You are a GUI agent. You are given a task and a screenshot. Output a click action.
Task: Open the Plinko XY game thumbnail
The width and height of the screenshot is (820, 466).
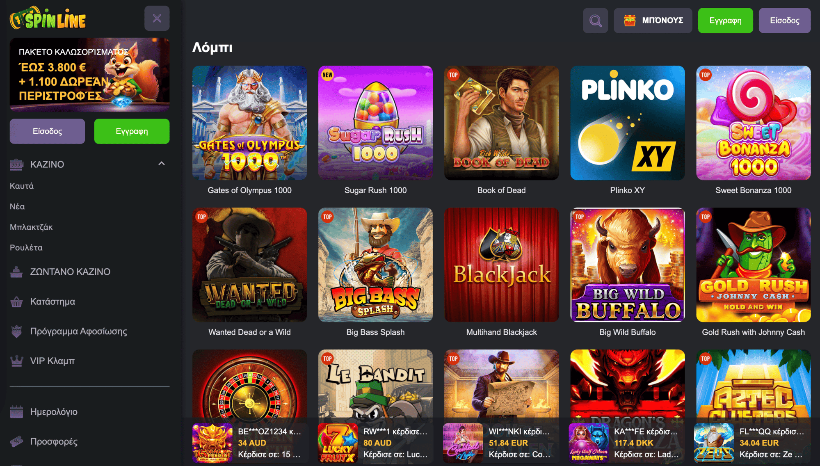click(x=627, y=123)
